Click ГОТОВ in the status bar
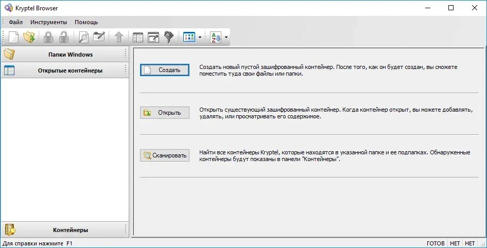487x248 pixels. (436, 243)
